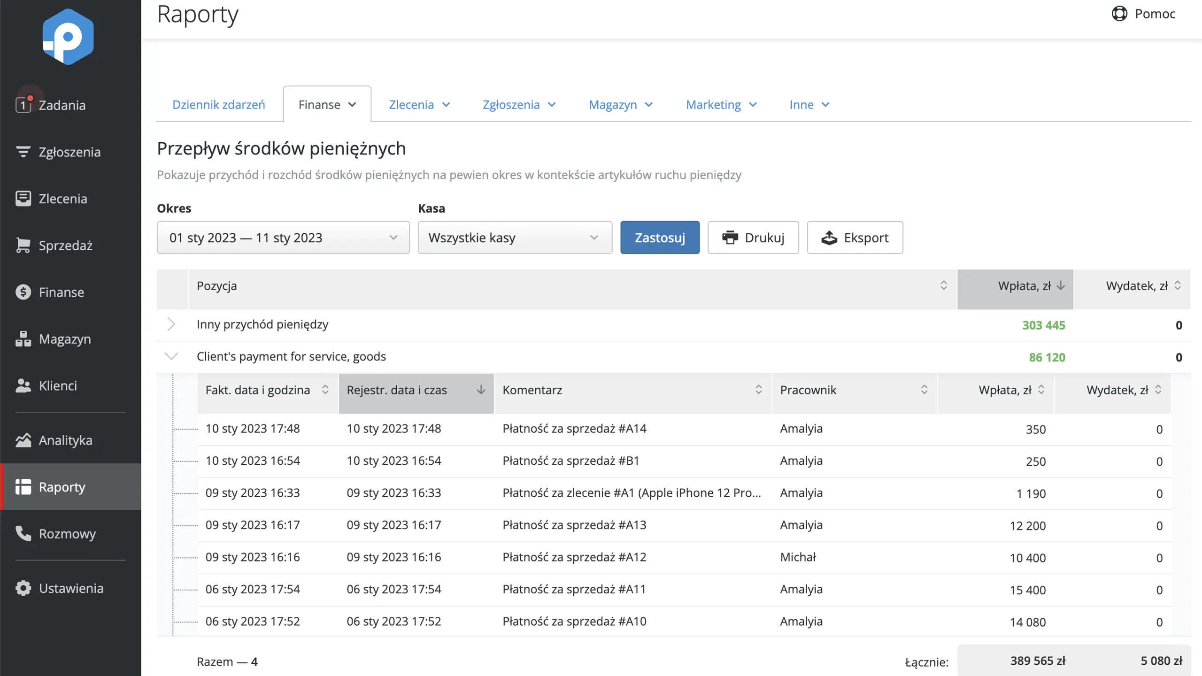Click the Magazyn warehouse icon in sidebar
This screenshot has height=676, width=1202.
click(23, 338)
